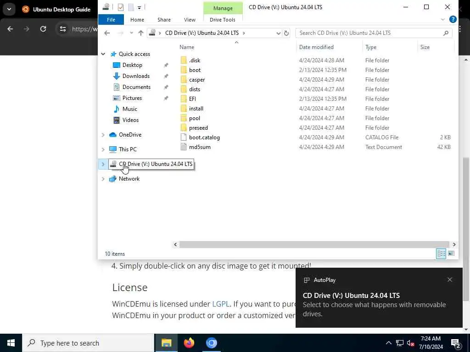The image size is (470, 352).
Task: Switch to the View ribbon tab
Action: (190, 20)
